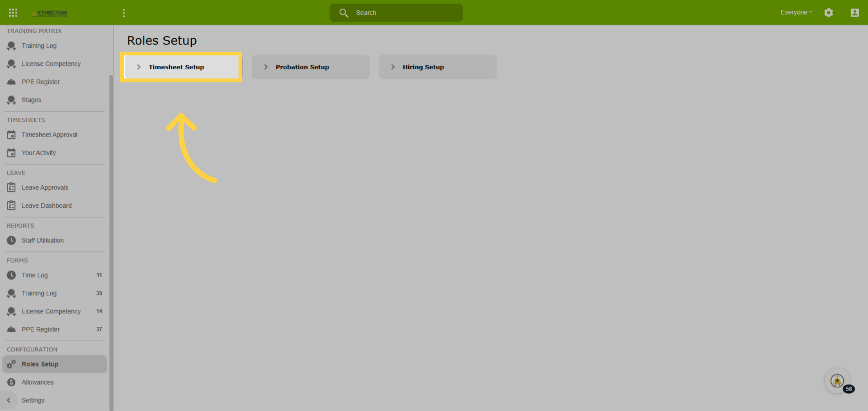Open Training Log form with 35 count
Image resolution: width=868 pixels, height=411 pixels.
54,293
